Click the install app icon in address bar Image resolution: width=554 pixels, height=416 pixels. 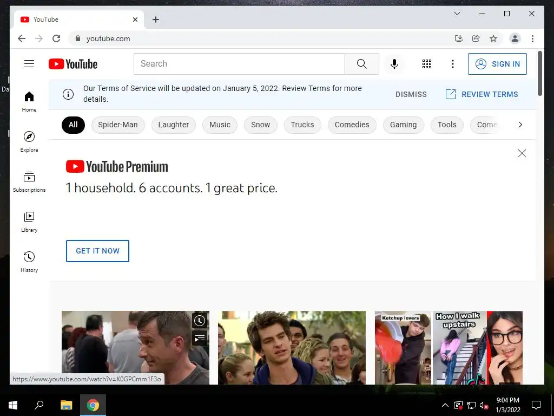click(x=459, y=38)
